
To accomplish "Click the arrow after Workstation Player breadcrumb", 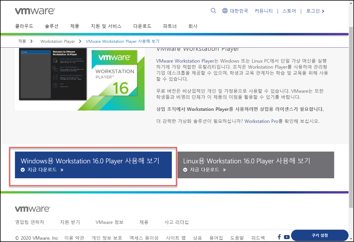I will point(80,41).
